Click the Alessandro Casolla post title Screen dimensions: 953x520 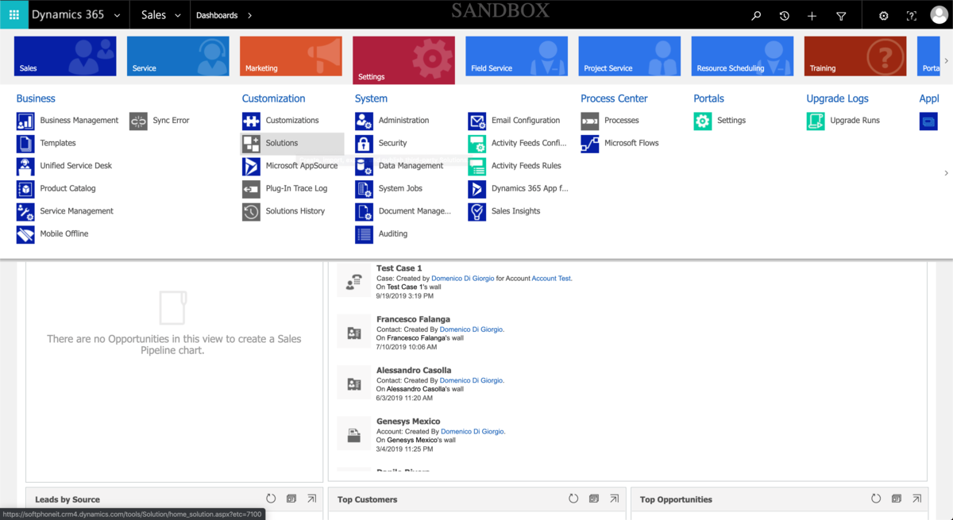(414, 371)
